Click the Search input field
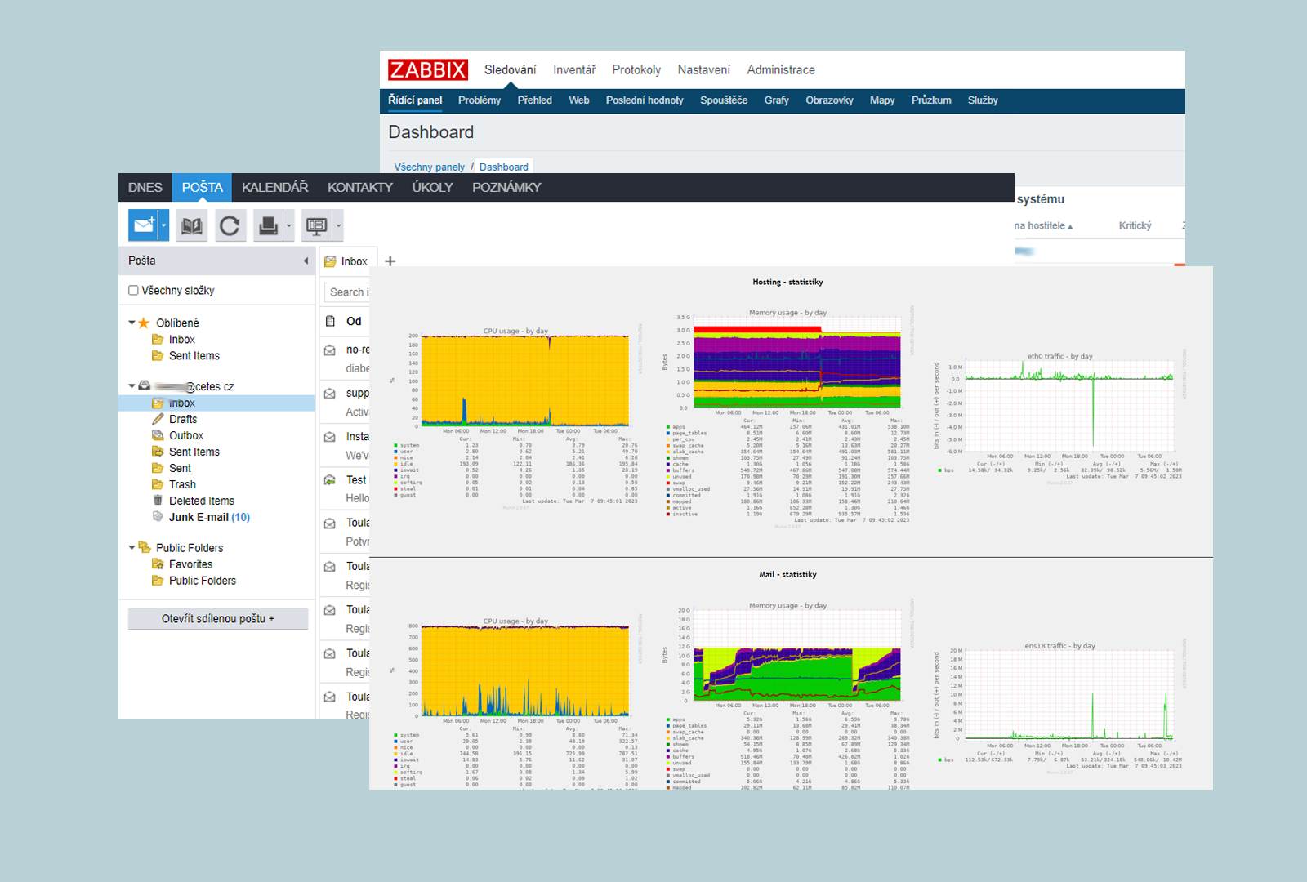The height and width of the screenshot is (882, 1307). pyautogui.click(x=348, y=292)
